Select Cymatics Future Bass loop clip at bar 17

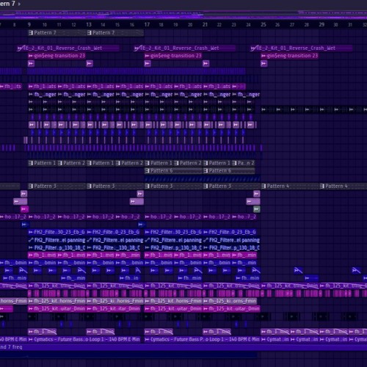[202, 339]
